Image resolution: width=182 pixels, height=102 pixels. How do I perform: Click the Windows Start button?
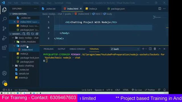1,93
